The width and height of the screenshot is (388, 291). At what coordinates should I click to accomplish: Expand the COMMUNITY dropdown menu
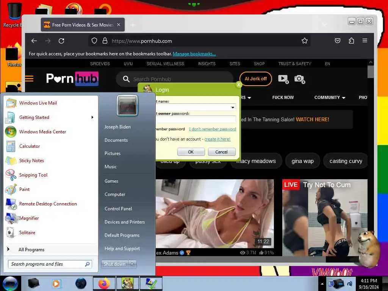click(330, 97)
